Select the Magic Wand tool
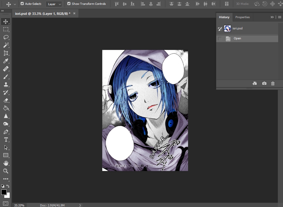 (x=6, y=45)
